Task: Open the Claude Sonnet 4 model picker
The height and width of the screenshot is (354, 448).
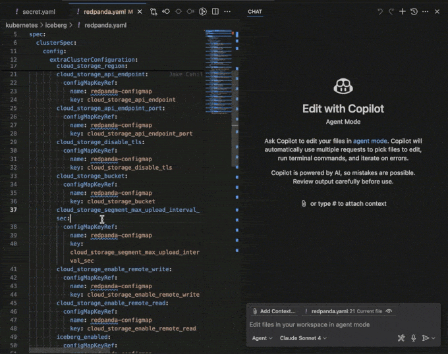Action: (303, 338)
